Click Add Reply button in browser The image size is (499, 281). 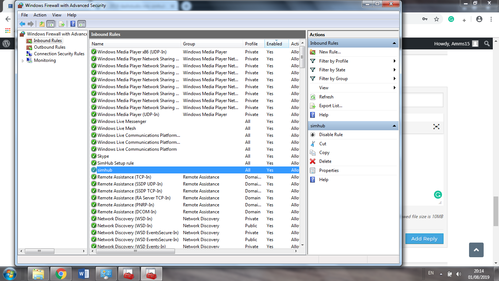coord(424,239)
